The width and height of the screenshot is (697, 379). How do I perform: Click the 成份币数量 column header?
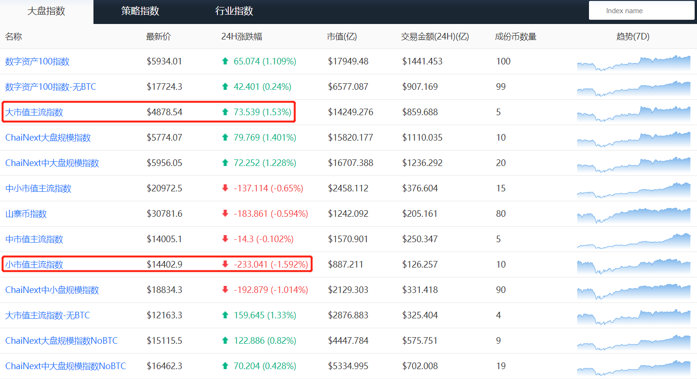pyautogui.click(x=516, y=37)
